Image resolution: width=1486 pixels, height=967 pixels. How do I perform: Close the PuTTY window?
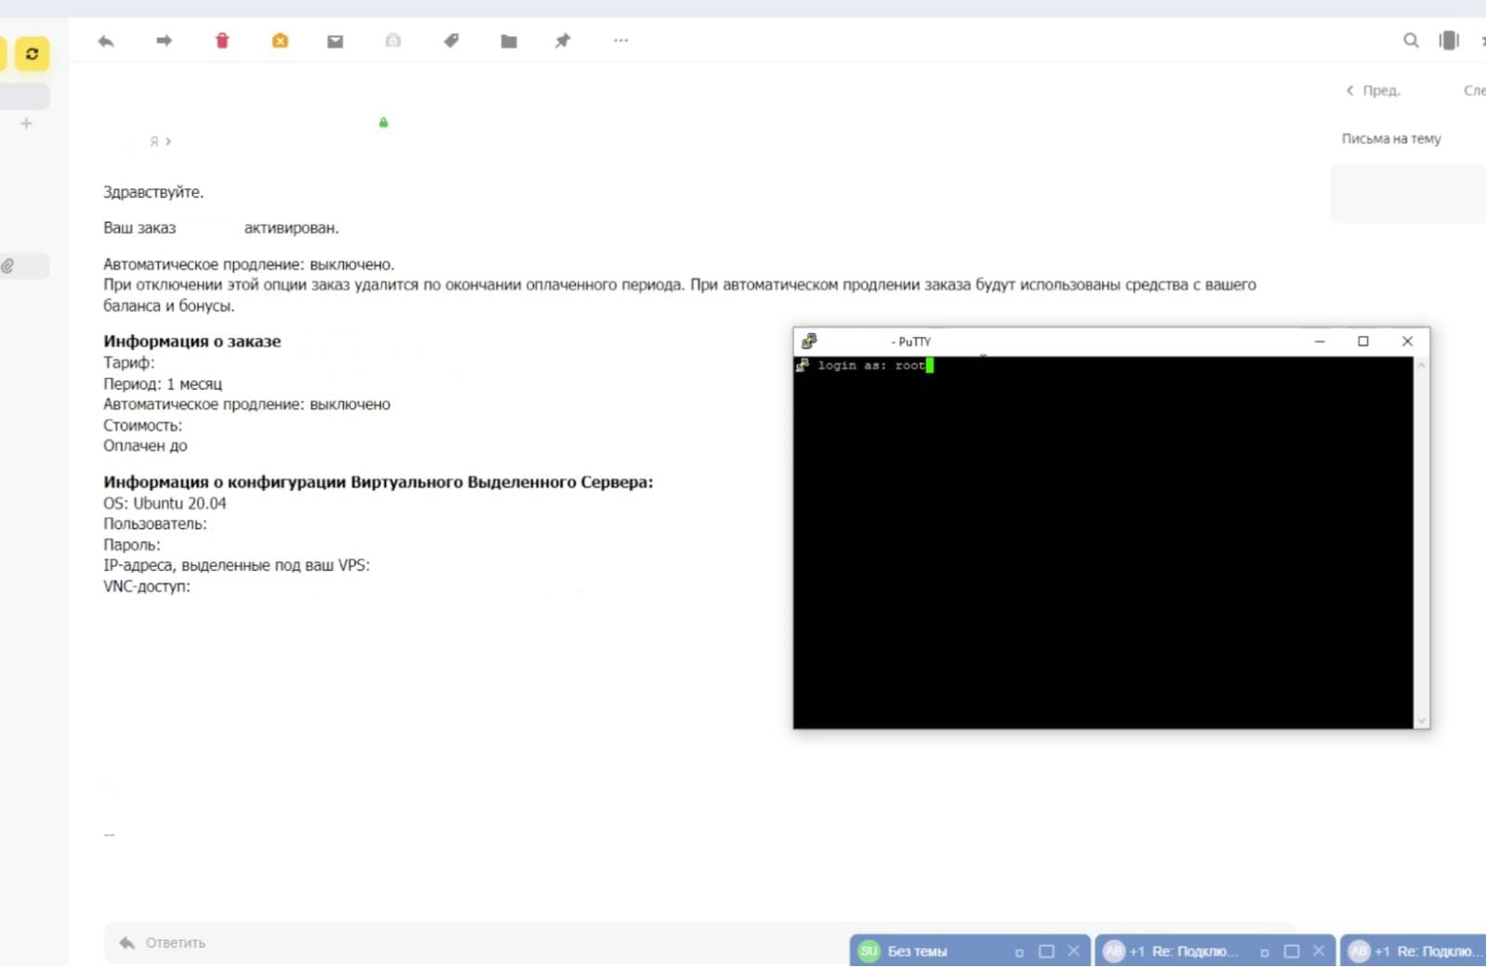coord(1407,342)
